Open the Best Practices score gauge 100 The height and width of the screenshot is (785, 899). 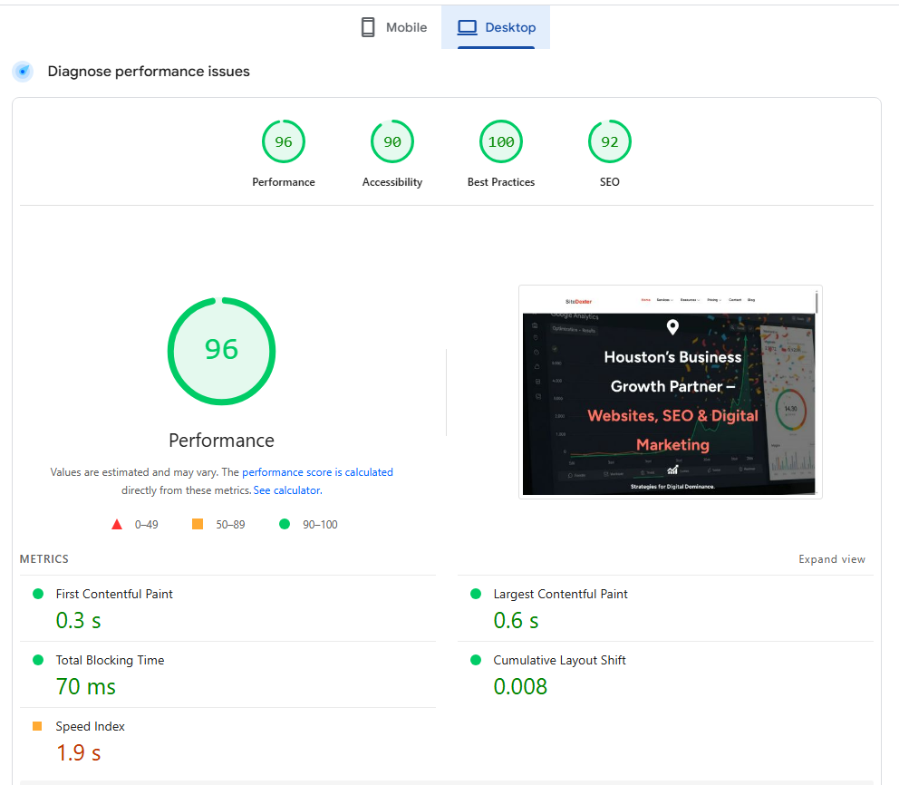[501, 141]
